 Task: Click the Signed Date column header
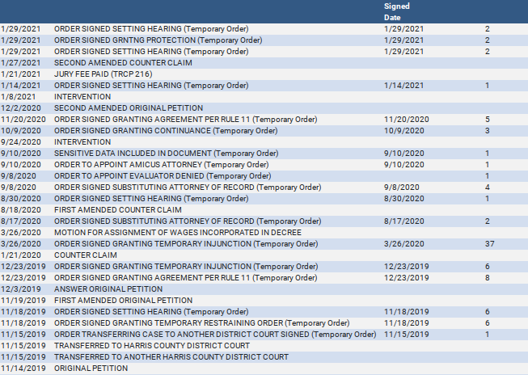pyautogui.click(x=397, y=12)
